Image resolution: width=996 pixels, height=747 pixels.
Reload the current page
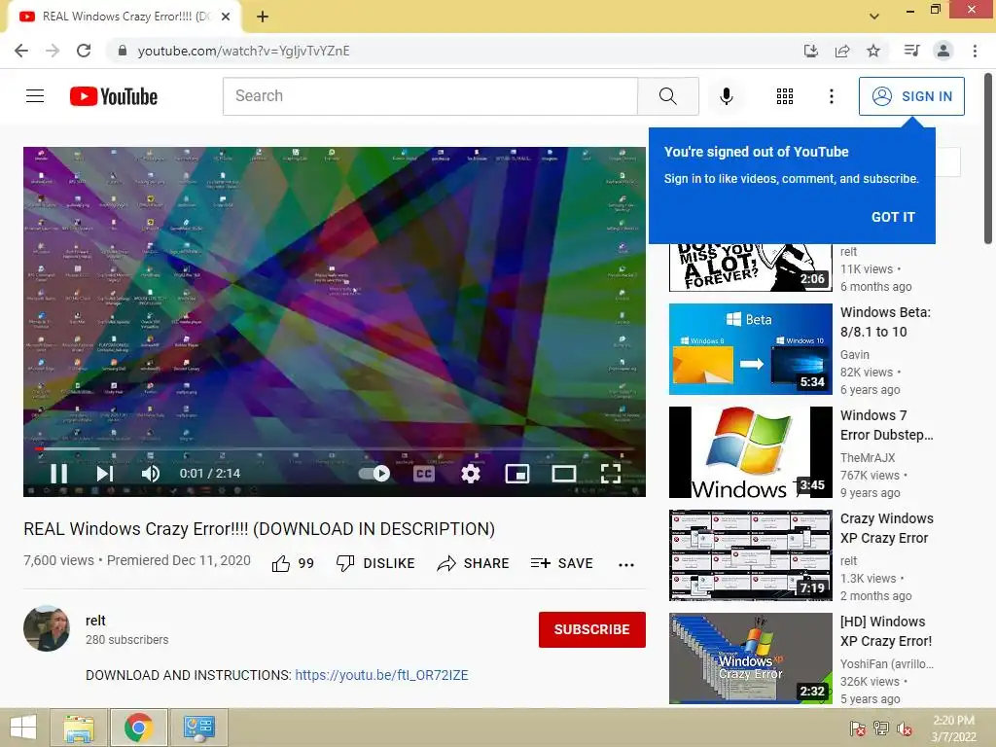pyautogui.click(x=84, y=51)
